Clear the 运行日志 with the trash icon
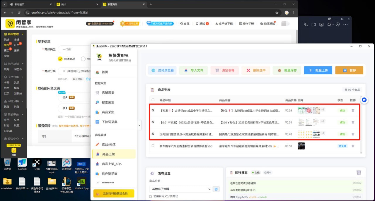Screen dimensions: 375x201 pyautogui.click(x=359, y=173)
